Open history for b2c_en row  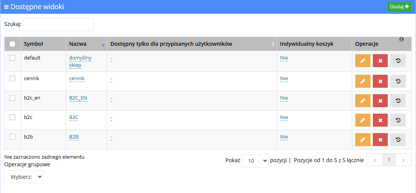(x=398, y=101)
